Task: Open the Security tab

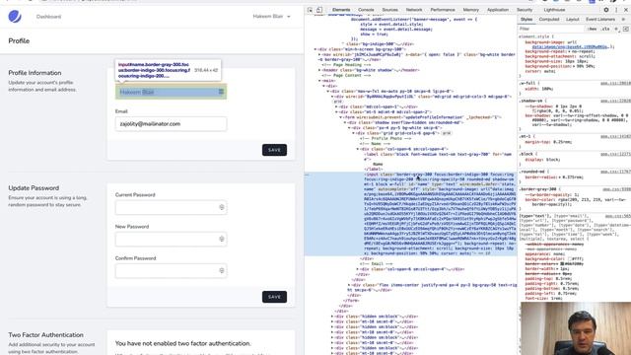Action: pyautogui.click(x=525, y=10)
